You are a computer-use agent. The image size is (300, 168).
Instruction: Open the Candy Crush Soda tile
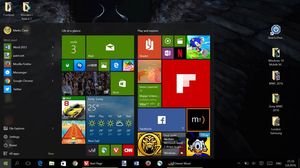coord(129,65)
